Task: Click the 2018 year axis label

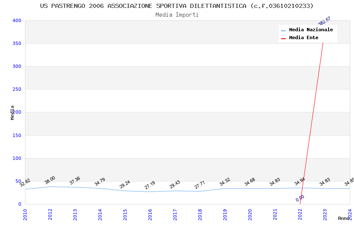Action: click(200, 214)
